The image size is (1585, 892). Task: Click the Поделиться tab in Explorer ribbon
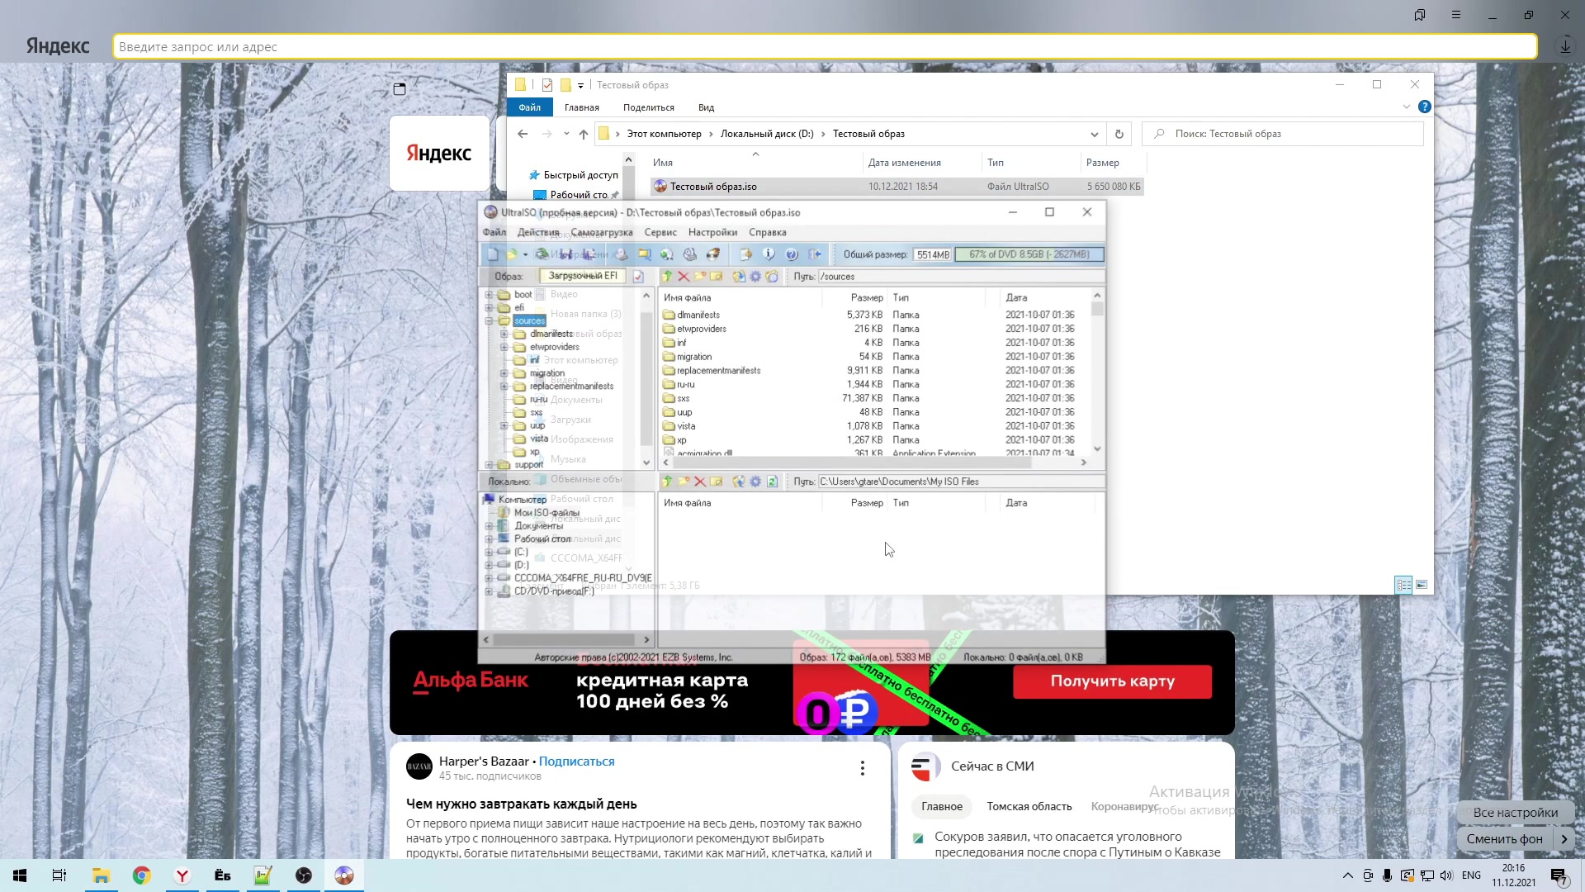coord(649,107)
